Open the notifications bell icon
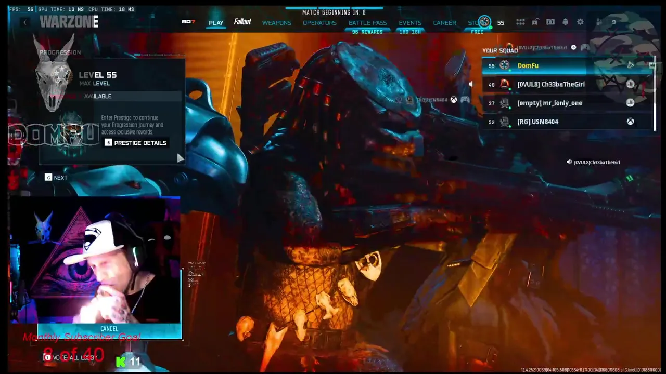The height and width of the screenshot is (374, 666). click(565, 22)
